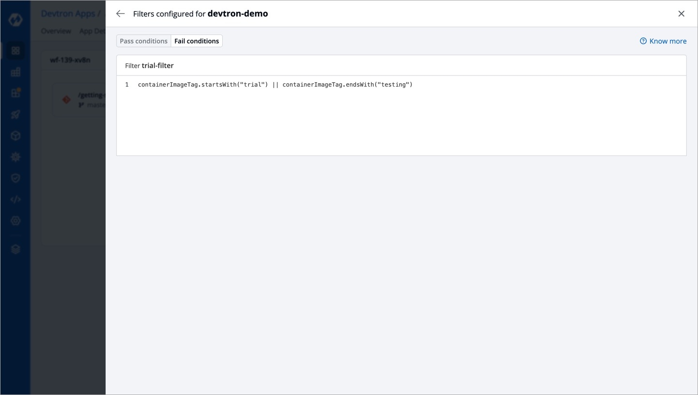Click the stack layers icon in sidebar
This screenshot has width=698, height=395.
coord(15,249)
